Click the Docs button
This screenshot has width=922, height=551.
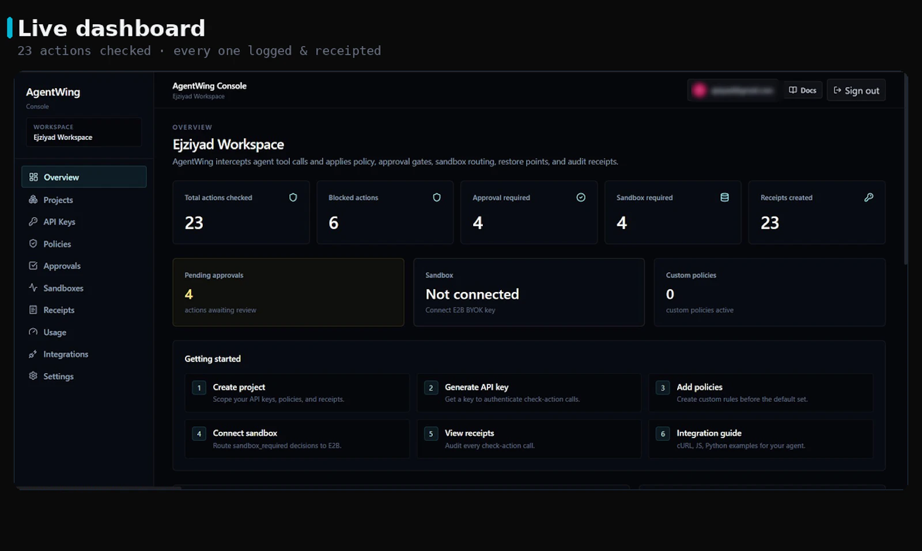(x=803, y=90)
